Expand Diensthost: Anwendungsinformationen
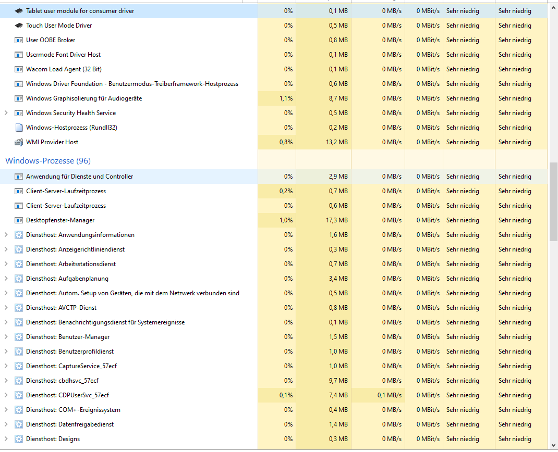 pos(6,235)
